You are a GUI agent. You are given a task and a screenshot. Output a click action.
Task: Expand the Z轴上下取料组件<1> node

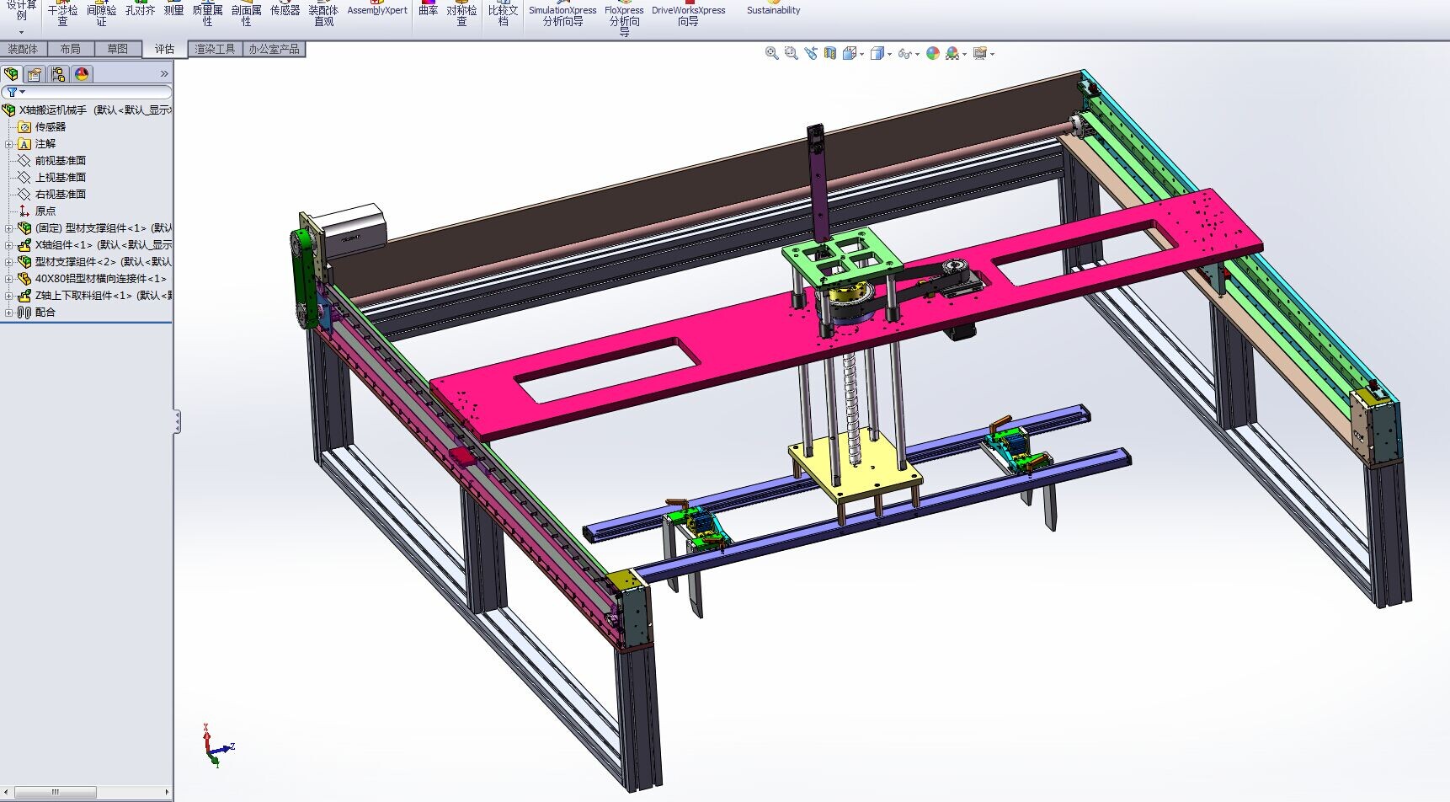pos(9,296)
